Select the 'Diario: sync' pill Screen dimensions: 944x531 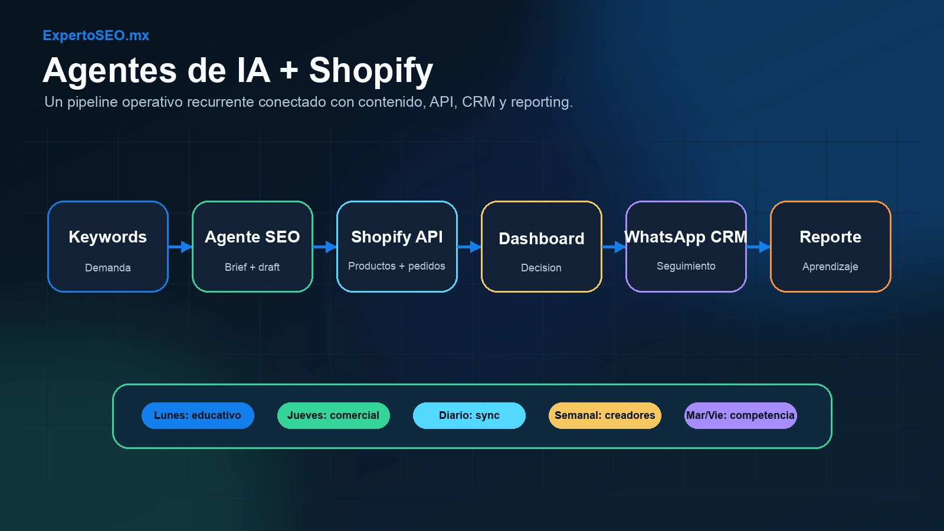[469, 415]
